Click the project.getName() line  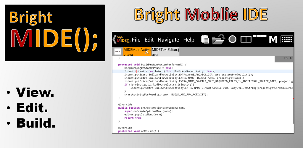click(x=185, y=78)
